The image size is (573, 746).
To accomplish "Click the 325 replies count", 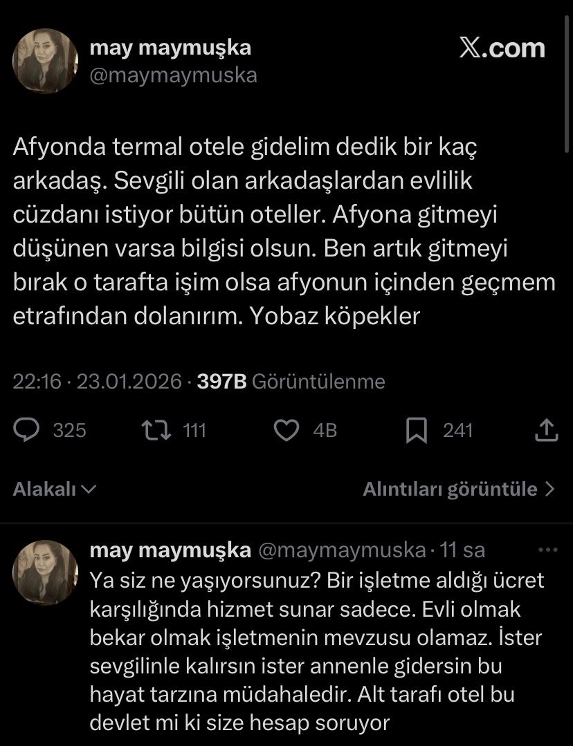I will pyautogui.click(x=69, y=431).
